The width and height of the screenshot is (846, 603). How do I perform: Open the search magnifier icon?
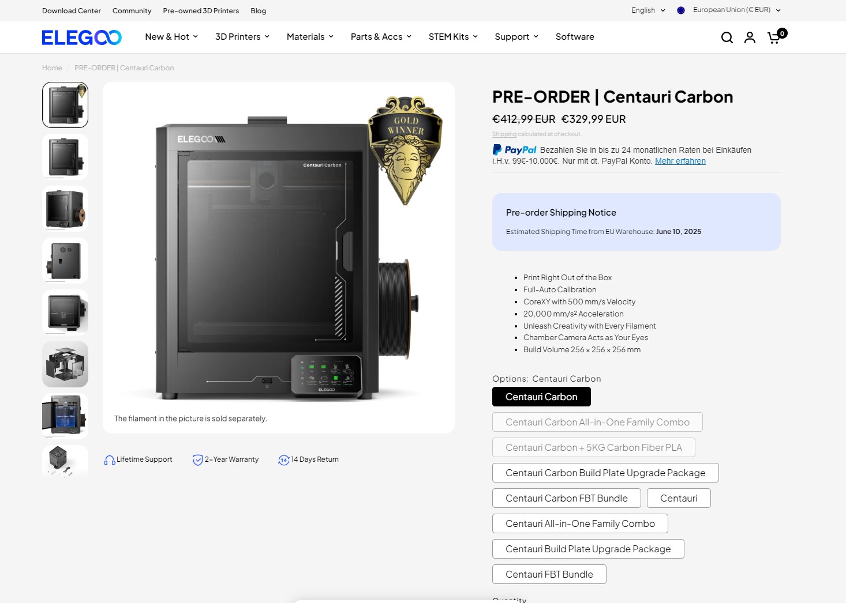[727, 37]
